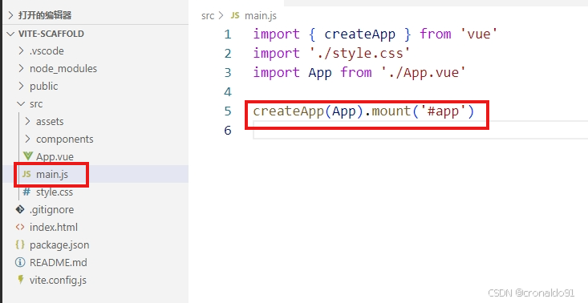Expand the .vscode folder chevron

coord(22,50)
